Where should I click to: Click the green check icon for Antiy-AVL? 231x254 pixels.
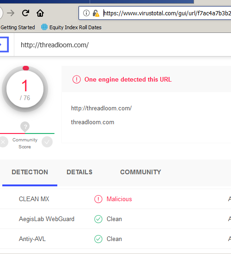(x=98, y=239)
